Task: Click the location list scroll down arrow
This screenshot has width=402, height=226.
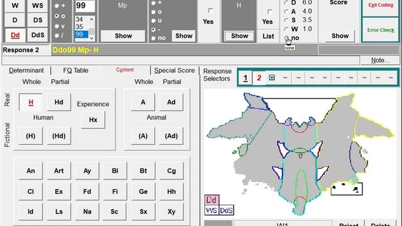Action: 92,38
